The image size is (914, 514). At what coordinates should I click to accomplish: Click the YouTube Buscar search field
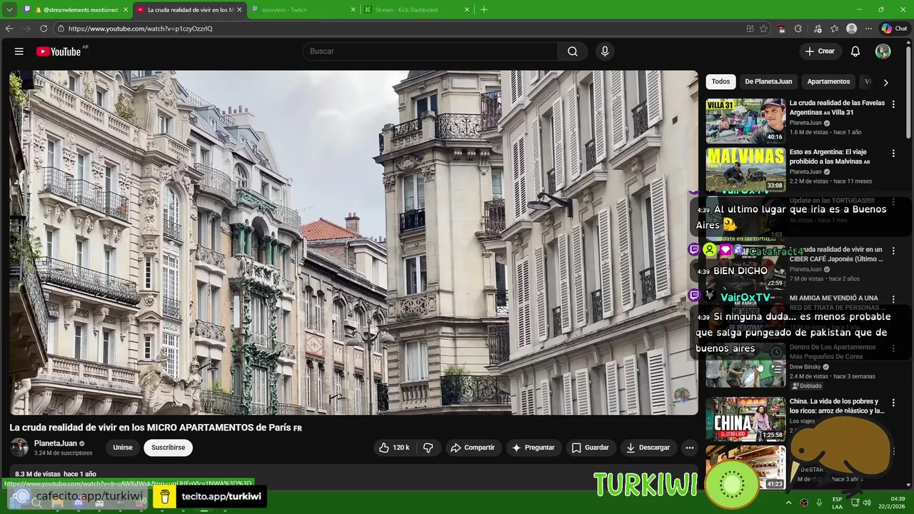(430, 51)
